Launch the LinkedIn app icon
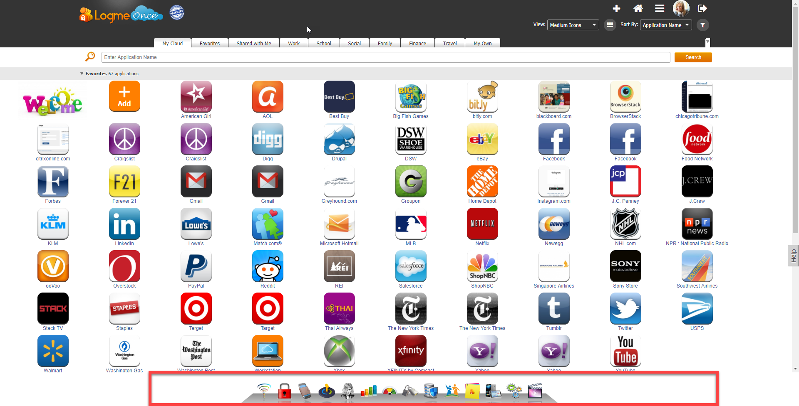Screen dimensions: 799x406 coord(124,224)
